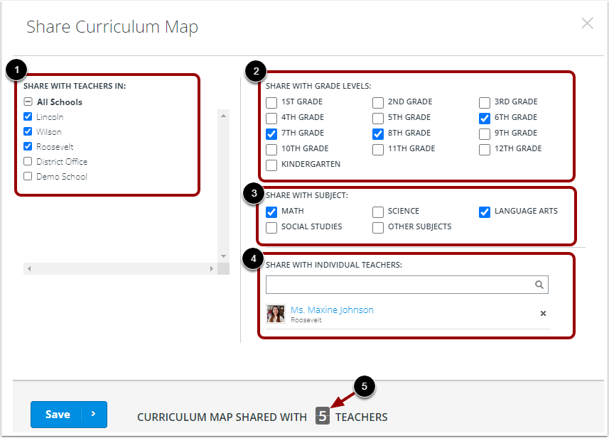Enable the 3rd Grade checkbox
This screenshot has width=609, height=438.
tap(485, 103)
